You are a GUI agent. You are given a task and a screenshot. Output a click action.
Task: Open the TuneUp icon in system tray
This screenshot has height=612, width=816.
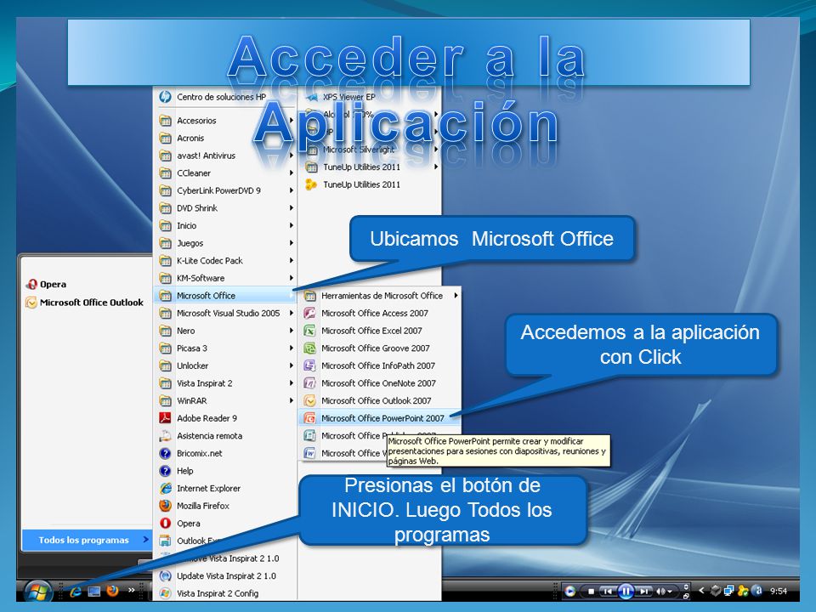pos(743,591)
